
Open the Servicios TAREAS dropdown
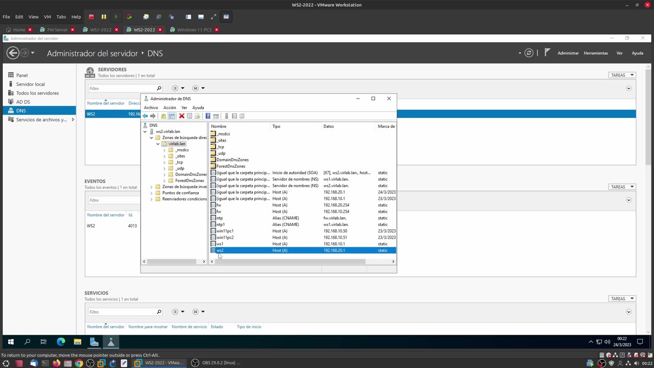(x=622, y=298)
